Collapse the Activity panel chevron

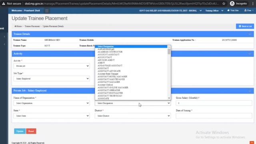coord(250,54)
